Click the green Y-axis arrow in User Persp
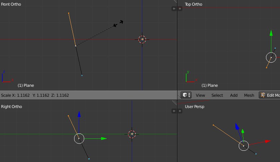The width and height of the screenshot is (280, 162). [243, 131]
